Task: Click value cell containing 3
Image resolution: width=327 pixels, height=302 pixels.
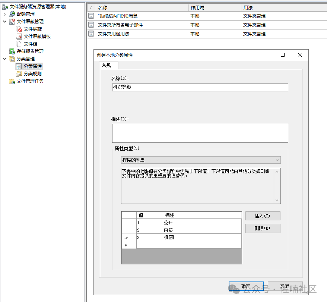Action: 149,237
